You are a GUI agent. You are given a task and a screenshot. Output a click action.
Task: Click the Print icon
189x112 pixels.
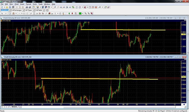(x=27, y=7)
